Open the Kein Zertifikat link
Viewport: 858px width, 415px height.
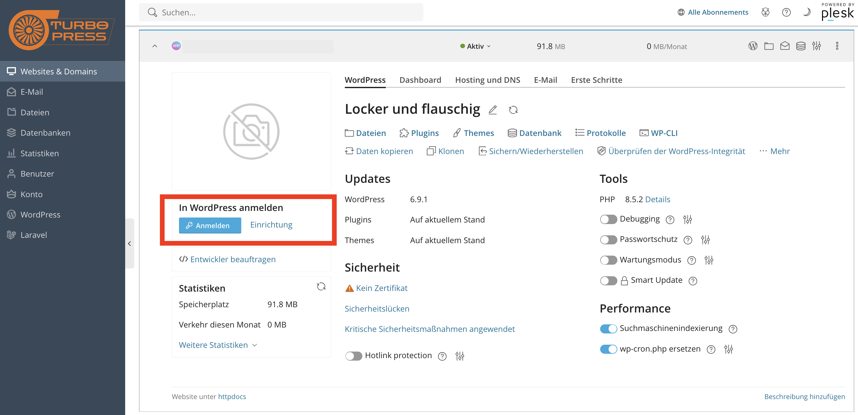click(381, 288)
